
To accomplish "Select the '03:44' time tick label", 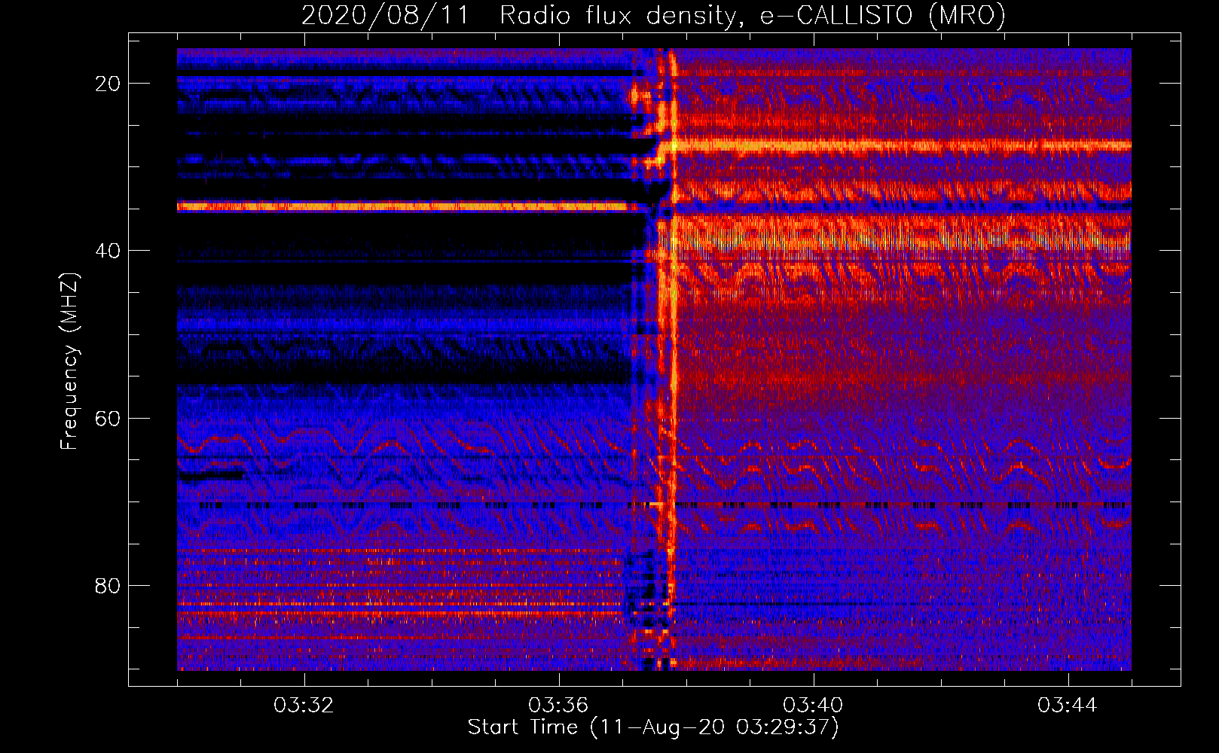I will (x=1068, y=706).
